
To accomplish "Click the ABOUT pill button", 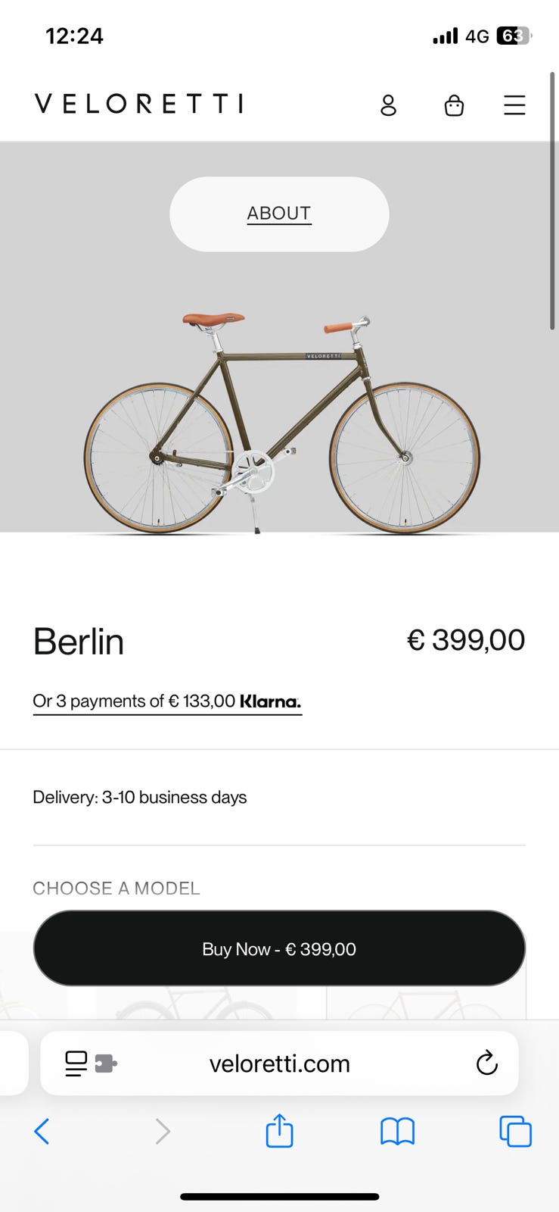I will pyautogui.click(x=279, y=214).
